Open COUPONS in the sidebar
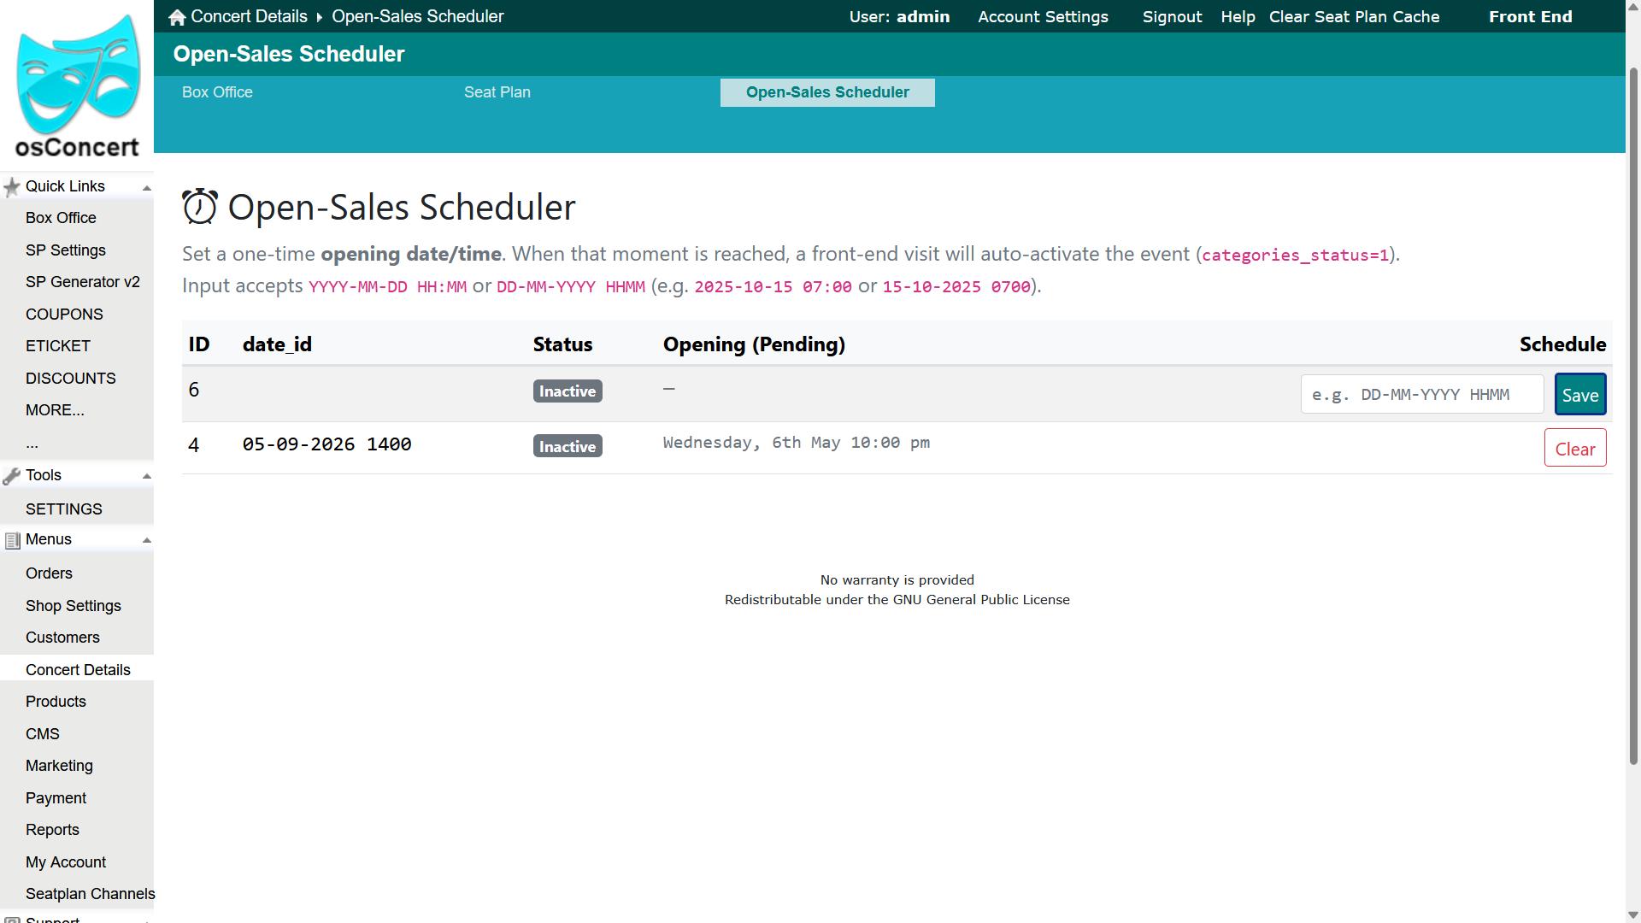This screenshot has width=1641, height=923. click(x=64, y=315)
